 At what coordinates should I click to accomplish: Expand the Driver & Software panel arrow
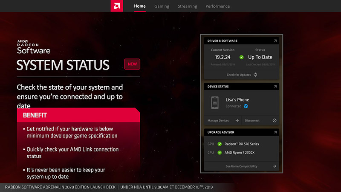click(x=275, y=41)
